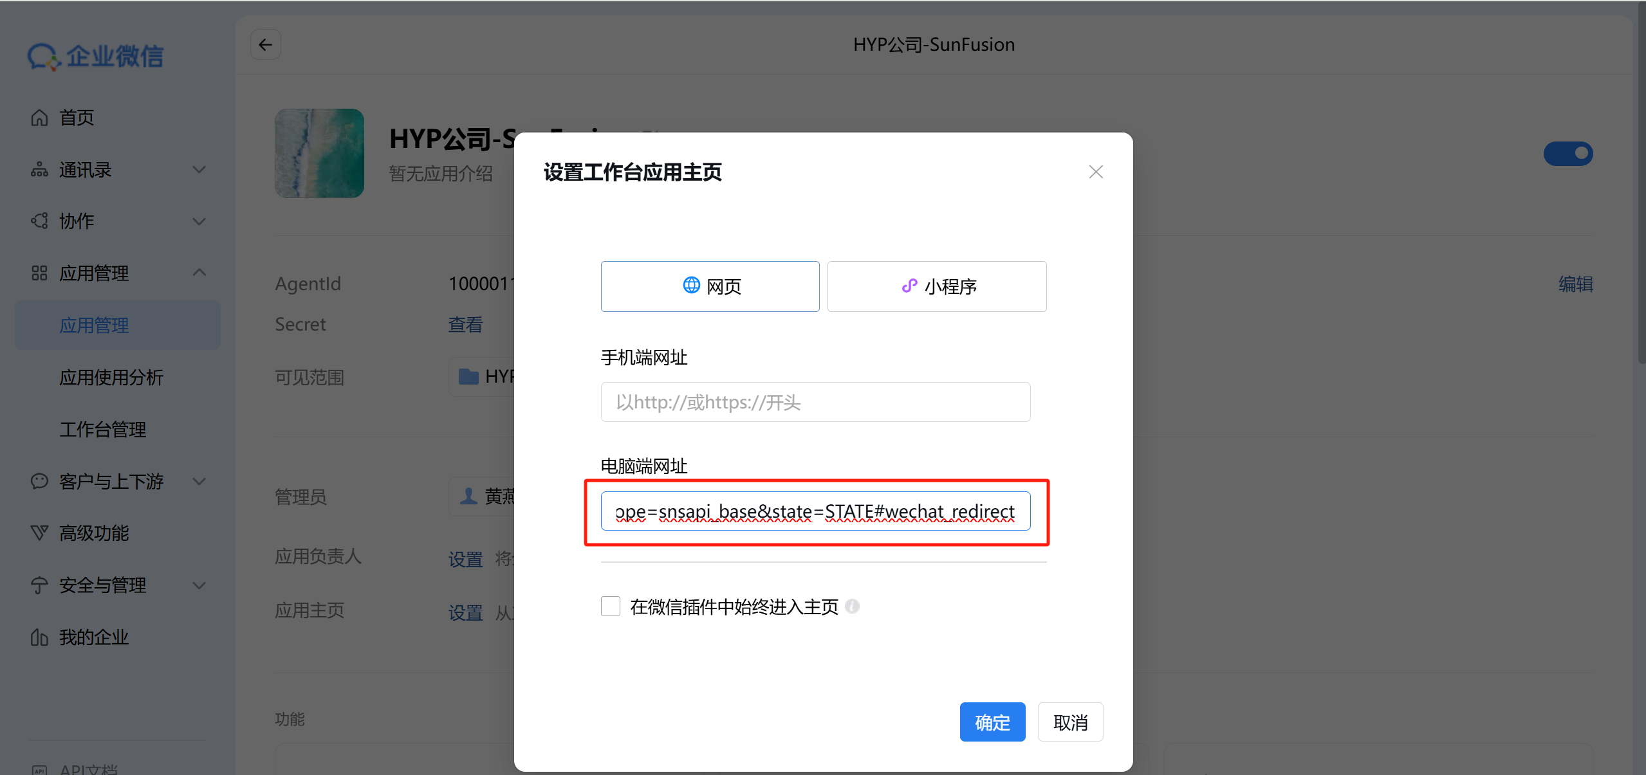Click the info icon beside 在微信插件中始终进入主页
Image resolution: width=1646 pixels, height=775 pixels.
[852, 606]
